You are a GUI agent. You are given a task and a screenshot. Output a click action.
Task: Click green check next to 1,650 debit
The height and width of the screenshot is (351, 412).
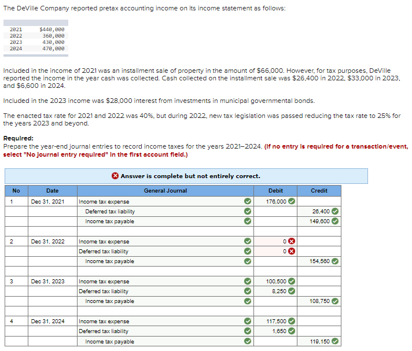tap(292, 331)
